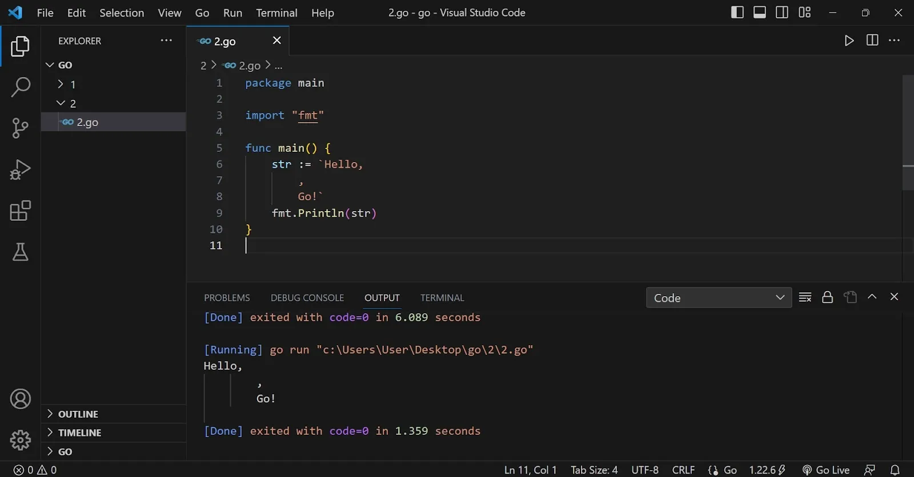914x477 pixels.
Task: Maximize the panel size
Action: [872, 297]
